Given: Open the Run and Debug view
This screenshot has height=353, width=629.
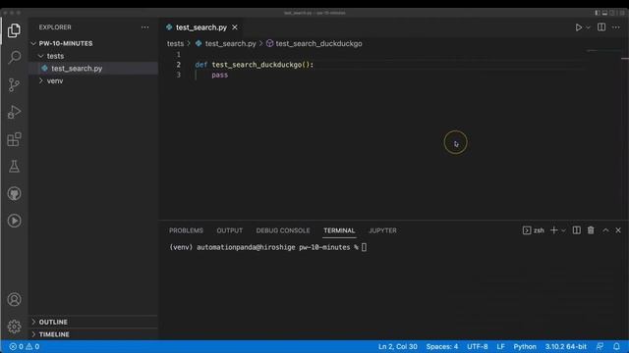Looking at the screenshot, I should coord(14,112).
